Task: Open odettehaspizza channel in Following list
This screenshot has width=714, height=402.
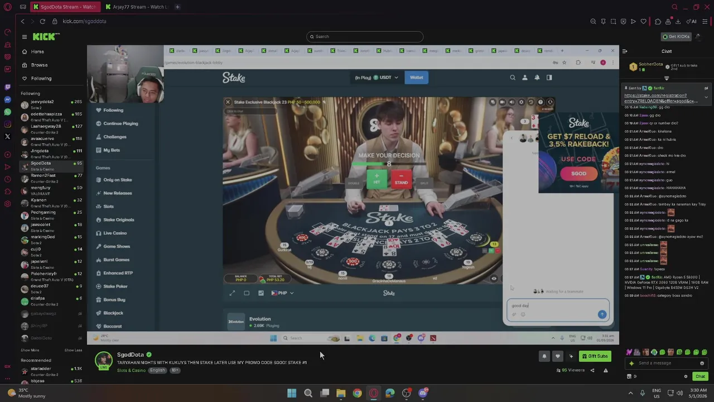Action: tap(51, 116)
